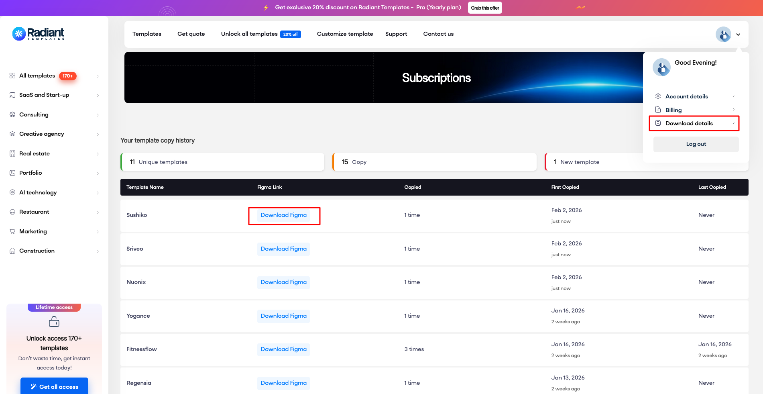Click the Portfolio sidebar icon

[12, 173]
